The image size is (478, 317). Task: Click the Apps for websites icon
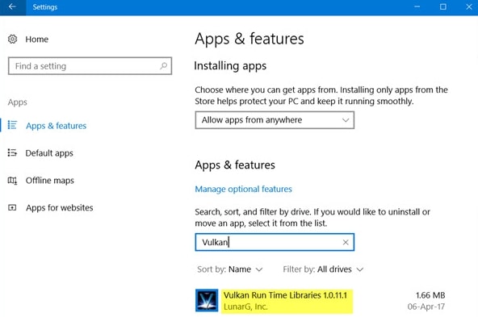(12, 207)
